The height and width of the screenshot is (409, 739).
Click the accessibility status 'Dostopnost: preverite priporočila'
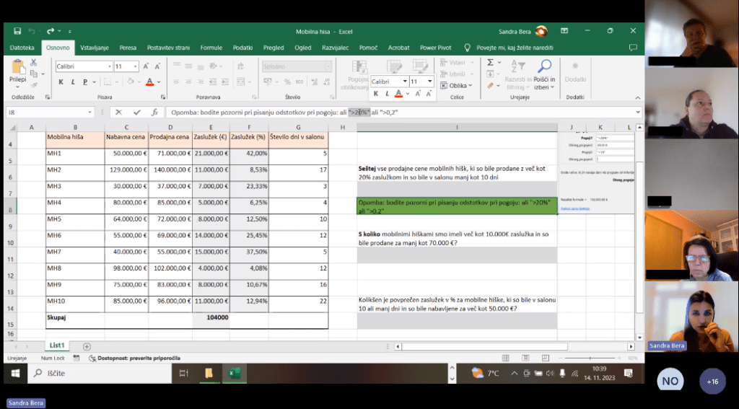(134, 358)
